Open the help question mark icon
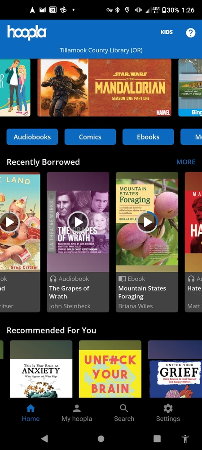This screenshot has height=450, width=202. point(191,33)
